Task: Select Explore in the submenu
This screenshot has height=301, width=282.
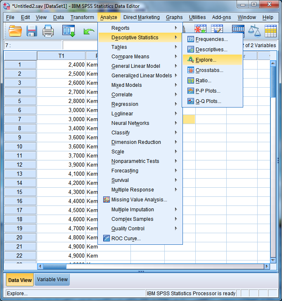Action: click(206, 60)
